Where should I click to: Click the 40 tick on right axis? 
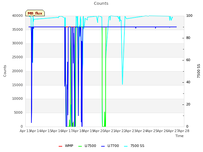(188, 82)
